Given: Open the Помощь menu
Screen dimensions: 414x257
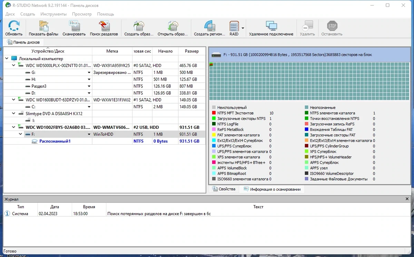Looking at the screenshot, I should click(x=106, y=14).
